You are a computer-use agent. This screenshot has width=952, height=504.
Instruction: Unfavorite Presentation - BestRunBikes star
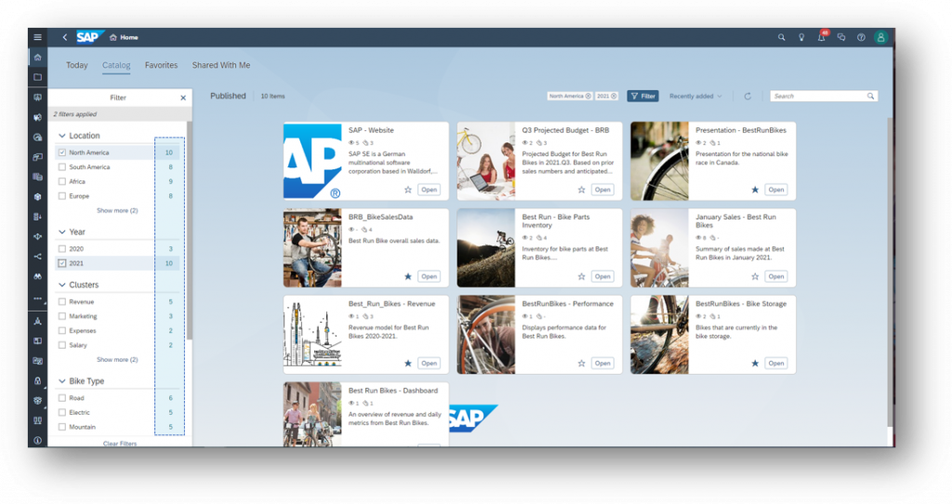755,190
